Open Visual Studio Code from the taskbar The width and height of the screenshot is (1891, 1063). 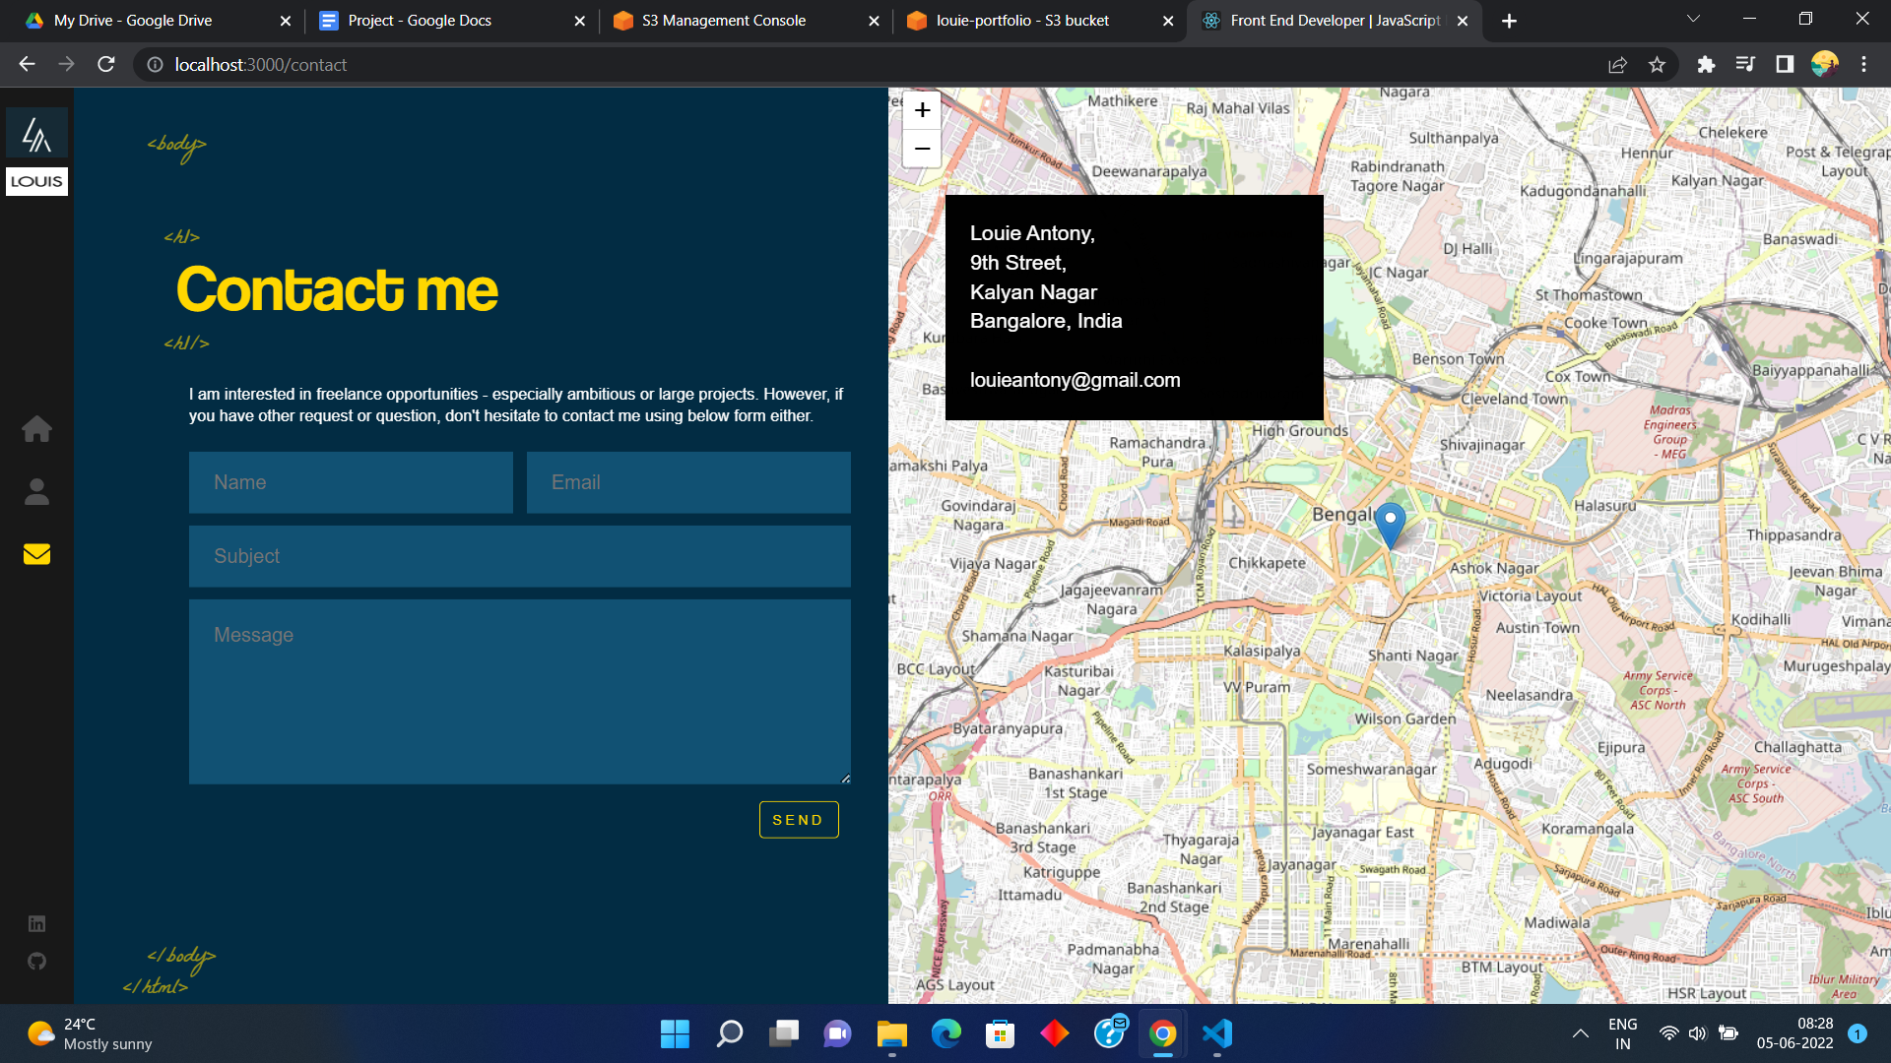1217,1033
